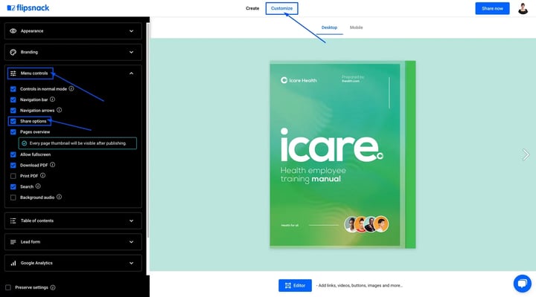The height and width of the screenshot is (297, 536).
Task: Click the Share now button
Action: pyautogui.click(x=492, y=8)
